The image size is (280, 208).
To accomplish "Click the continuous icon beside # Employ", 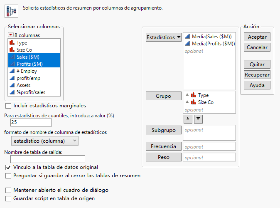I will 12,72.
